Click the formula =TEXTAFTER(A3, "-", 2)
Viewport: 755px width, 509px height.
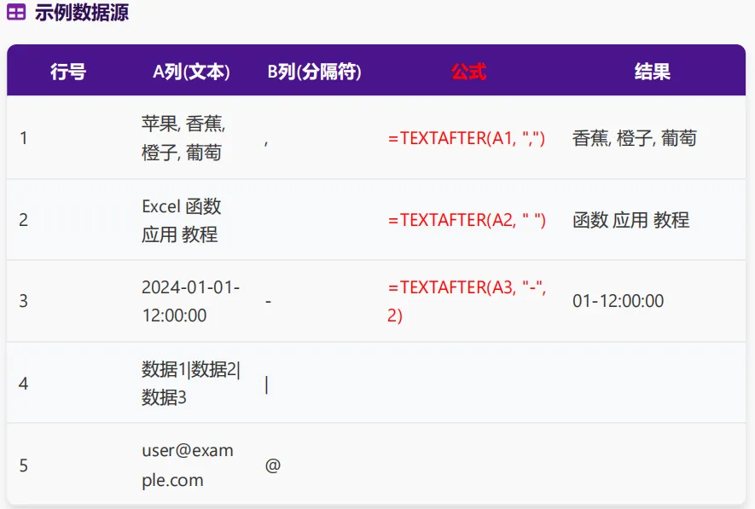pyautogui.click(x=467, y=301)
